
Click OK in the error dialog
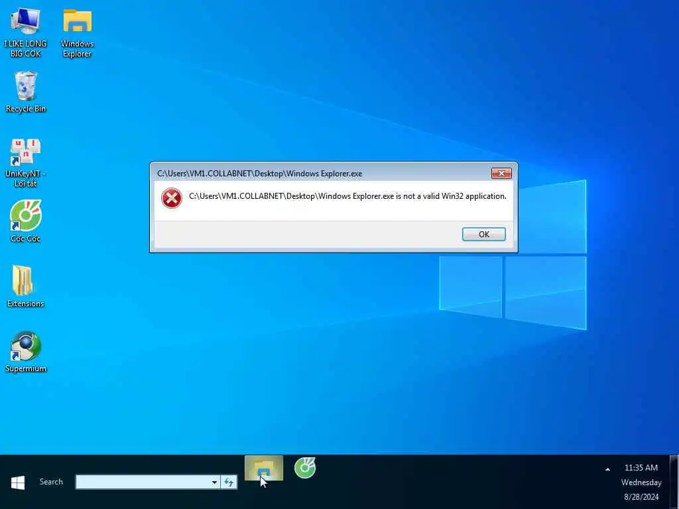pyautogui.click(x=483, y=234)
